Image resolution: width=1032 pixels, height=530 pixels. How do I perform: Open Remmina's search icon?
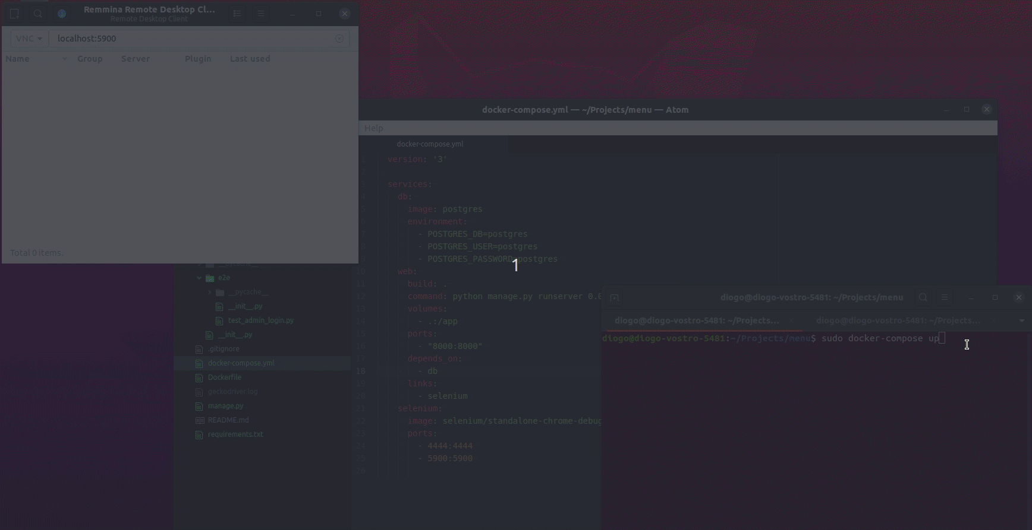(x=38, y=13)
